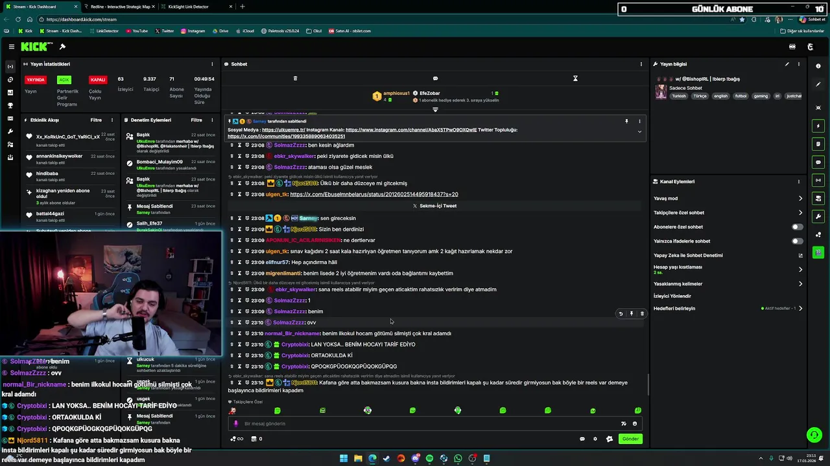Click the moderator gavel icon in header

click(62, 47)
